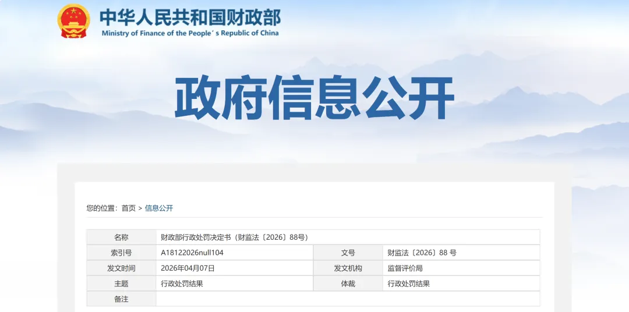
Task: Click the 主题 label cell
Action: (121, 283)
